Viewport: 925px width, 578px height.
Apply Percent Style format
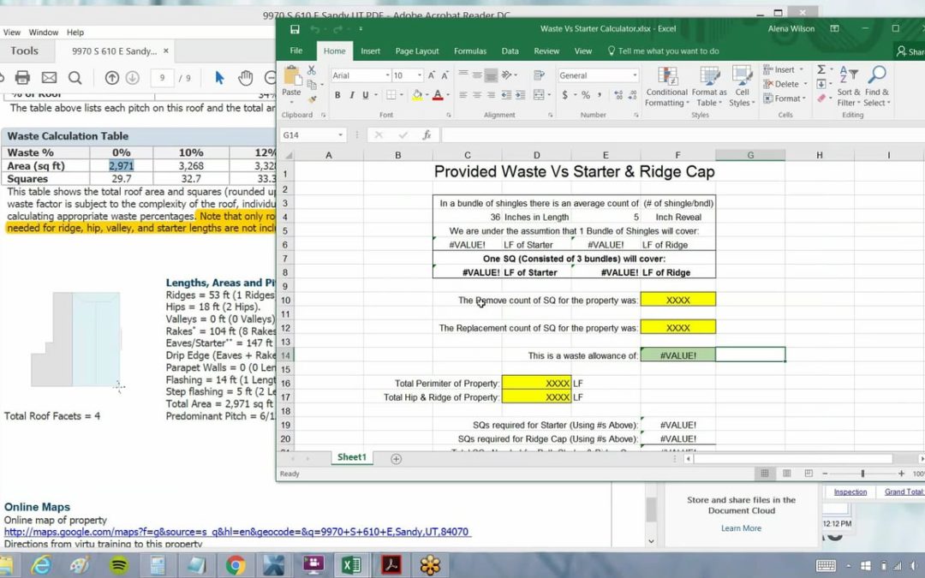pyautogui.click(x=585, y=95)
